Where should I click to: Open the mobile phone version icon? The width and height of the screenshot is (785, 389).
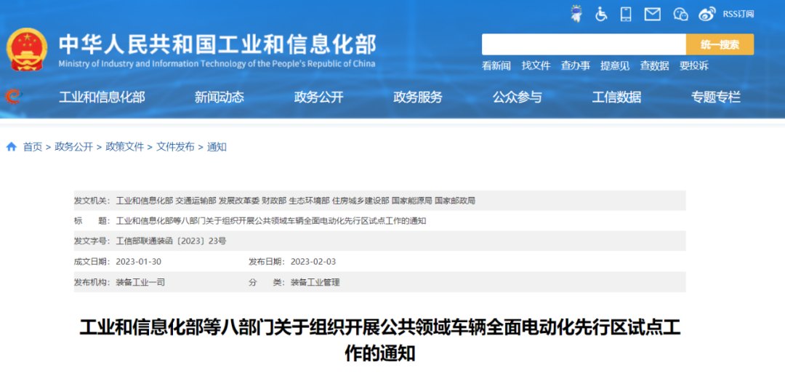pos(626,14)
